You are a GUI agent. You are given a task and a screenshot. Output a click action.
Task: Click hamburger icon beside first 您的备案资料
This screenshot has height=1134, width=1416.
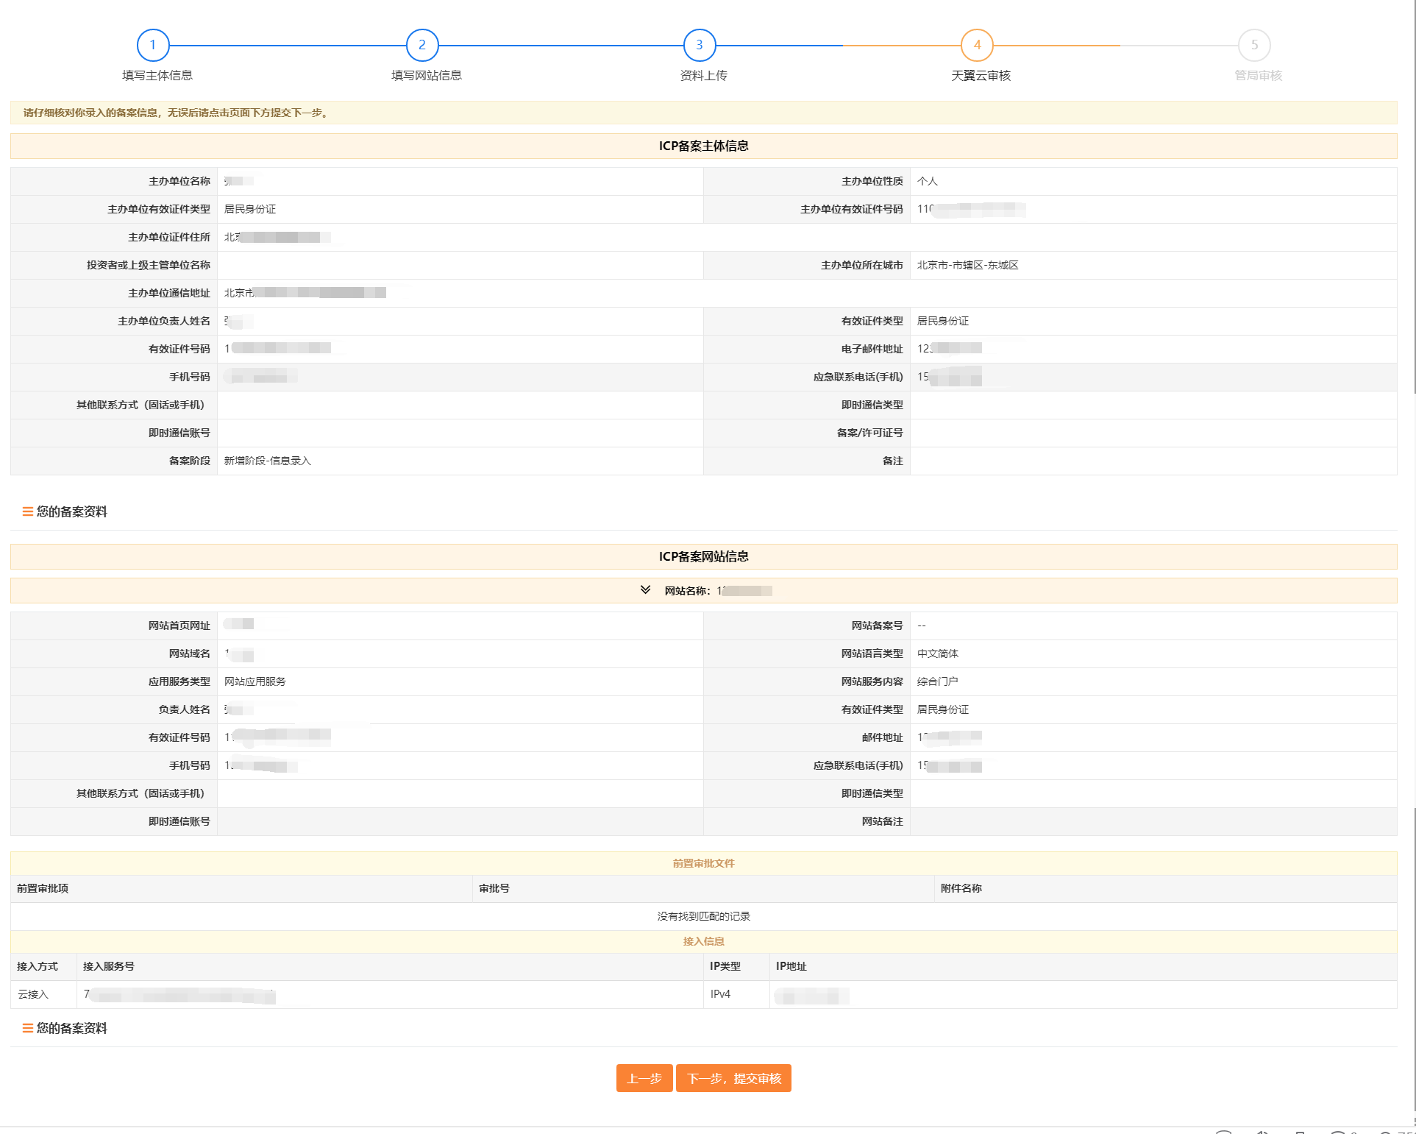[x=27, y=511]
